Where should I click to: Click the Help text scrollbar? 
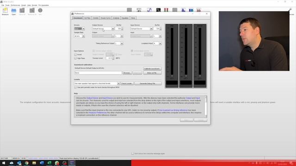point(206,107)
